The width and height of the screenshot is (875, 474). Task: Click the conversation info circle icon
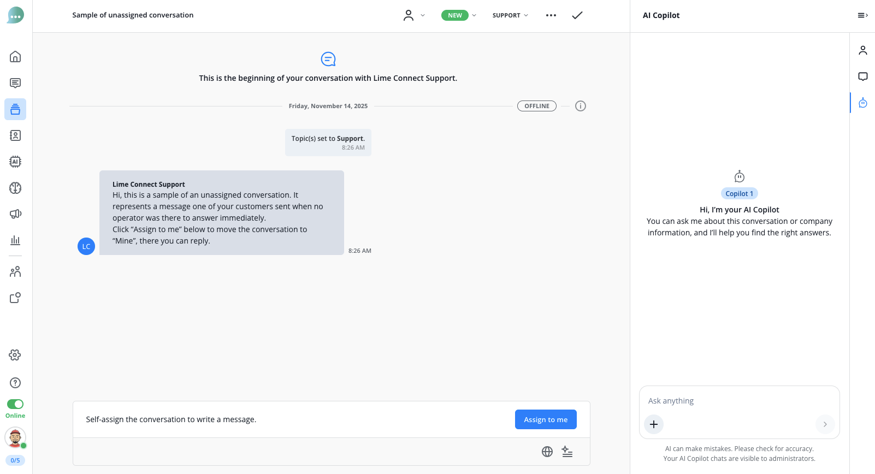(x=581, y=106)
